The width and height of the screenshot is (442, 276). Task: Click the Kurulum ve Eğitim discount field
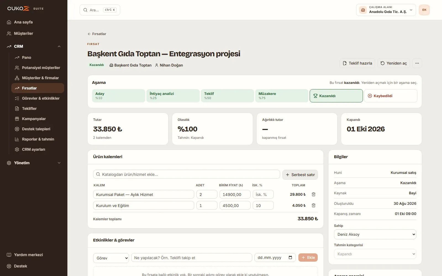(263, 206)
